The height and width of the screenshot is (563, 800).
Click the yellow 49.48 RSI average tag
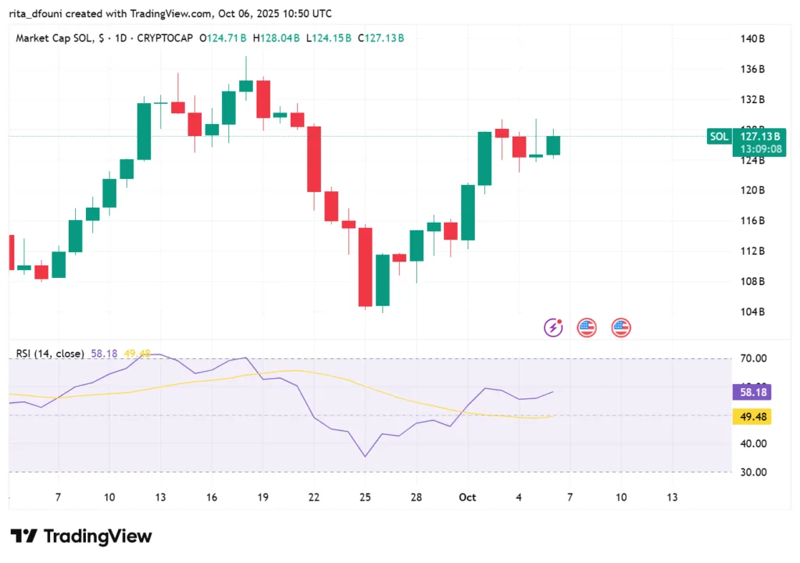(x=752, y=417)
